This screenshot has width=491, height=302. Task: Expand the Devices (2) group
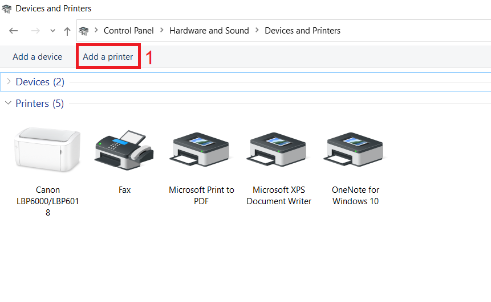point(9,82)
